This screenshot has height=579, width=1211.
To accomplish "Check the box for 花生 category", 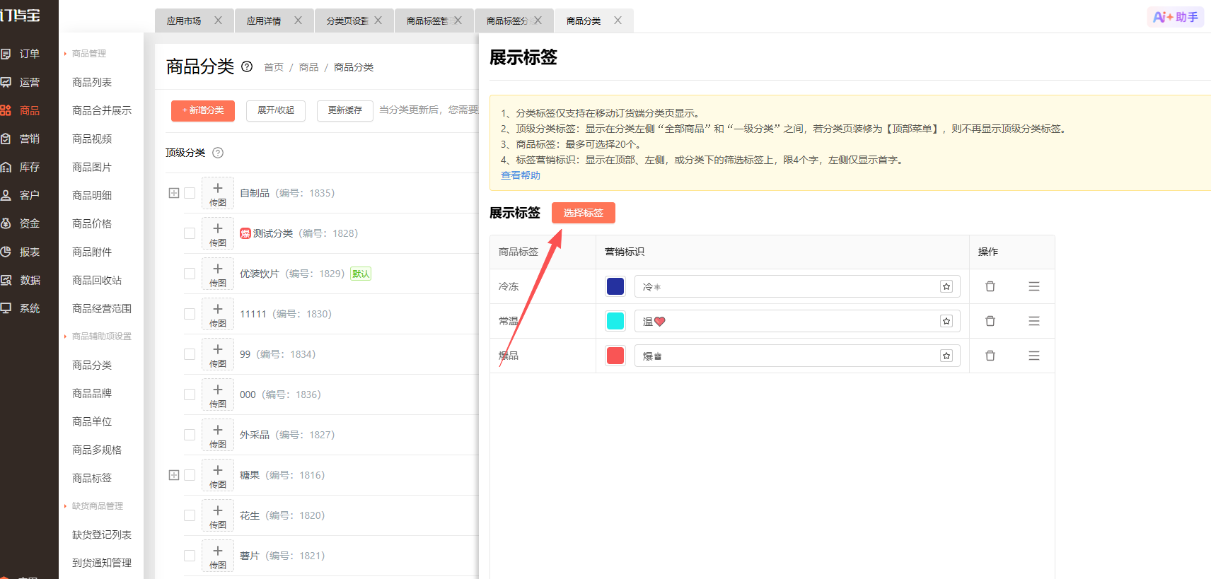I will pos(190,515).
